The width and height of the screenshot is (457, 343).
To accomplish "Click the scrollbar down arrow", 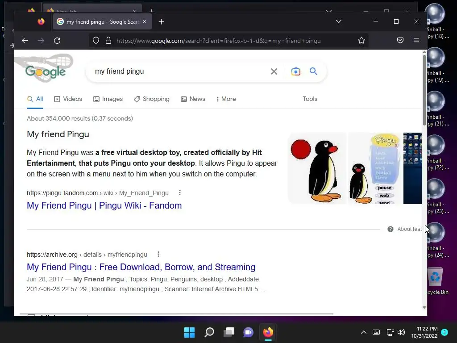I will (424, 307).
